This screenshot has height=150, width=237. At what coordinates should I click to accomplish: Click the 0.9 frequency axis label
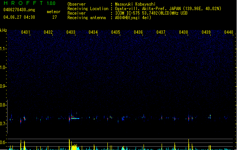coord(3,86)
